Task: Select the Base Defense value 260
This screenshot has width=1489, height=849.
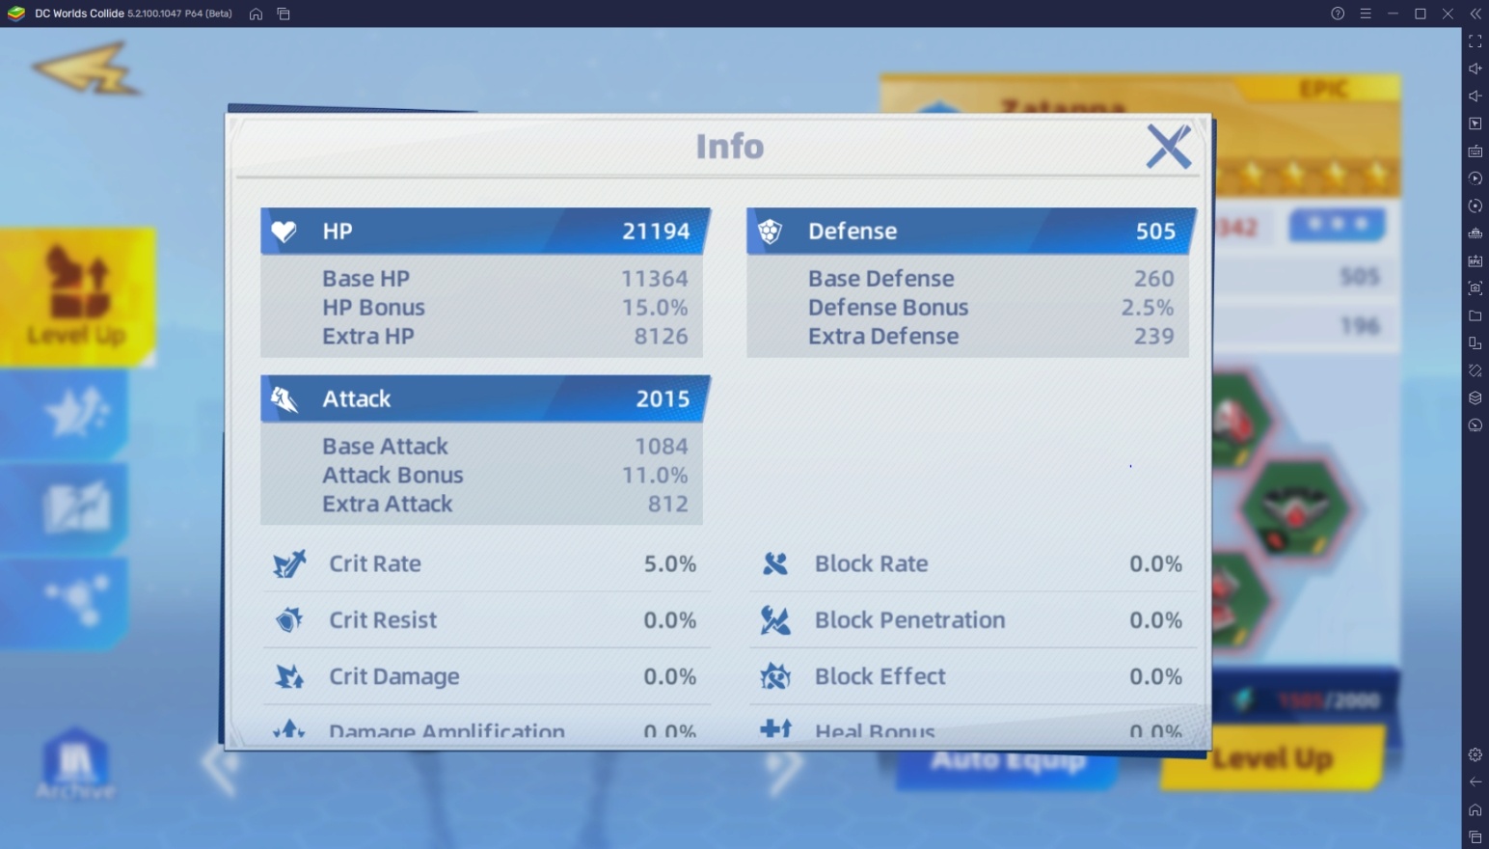Action: point(1154,279)
